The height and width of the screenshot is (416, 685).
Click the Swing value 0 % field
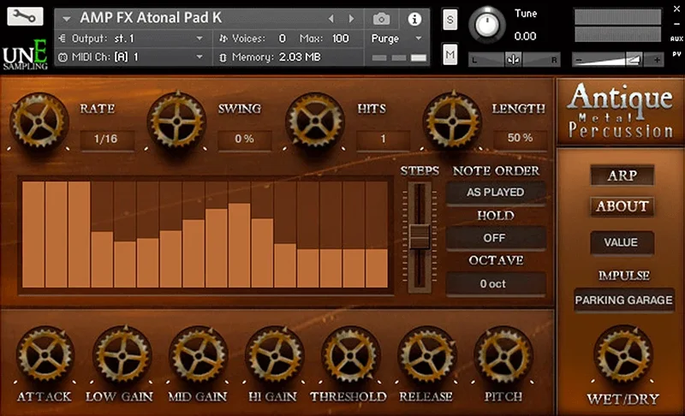[x=244, y=139]
